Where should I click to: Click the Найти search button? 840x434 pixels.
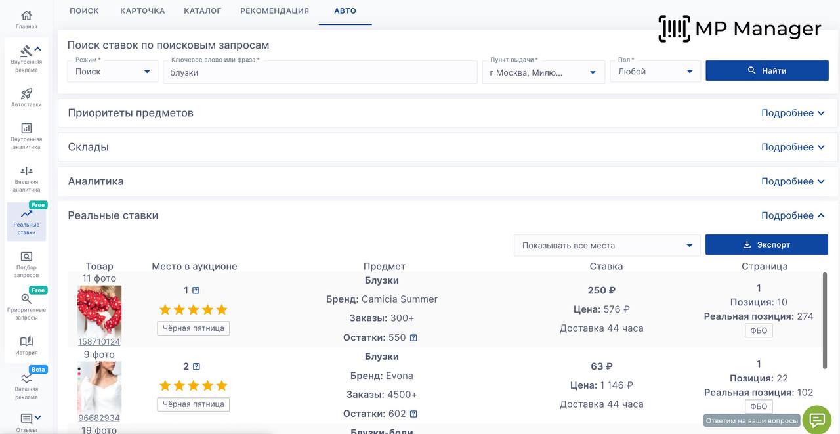point(766,71)
